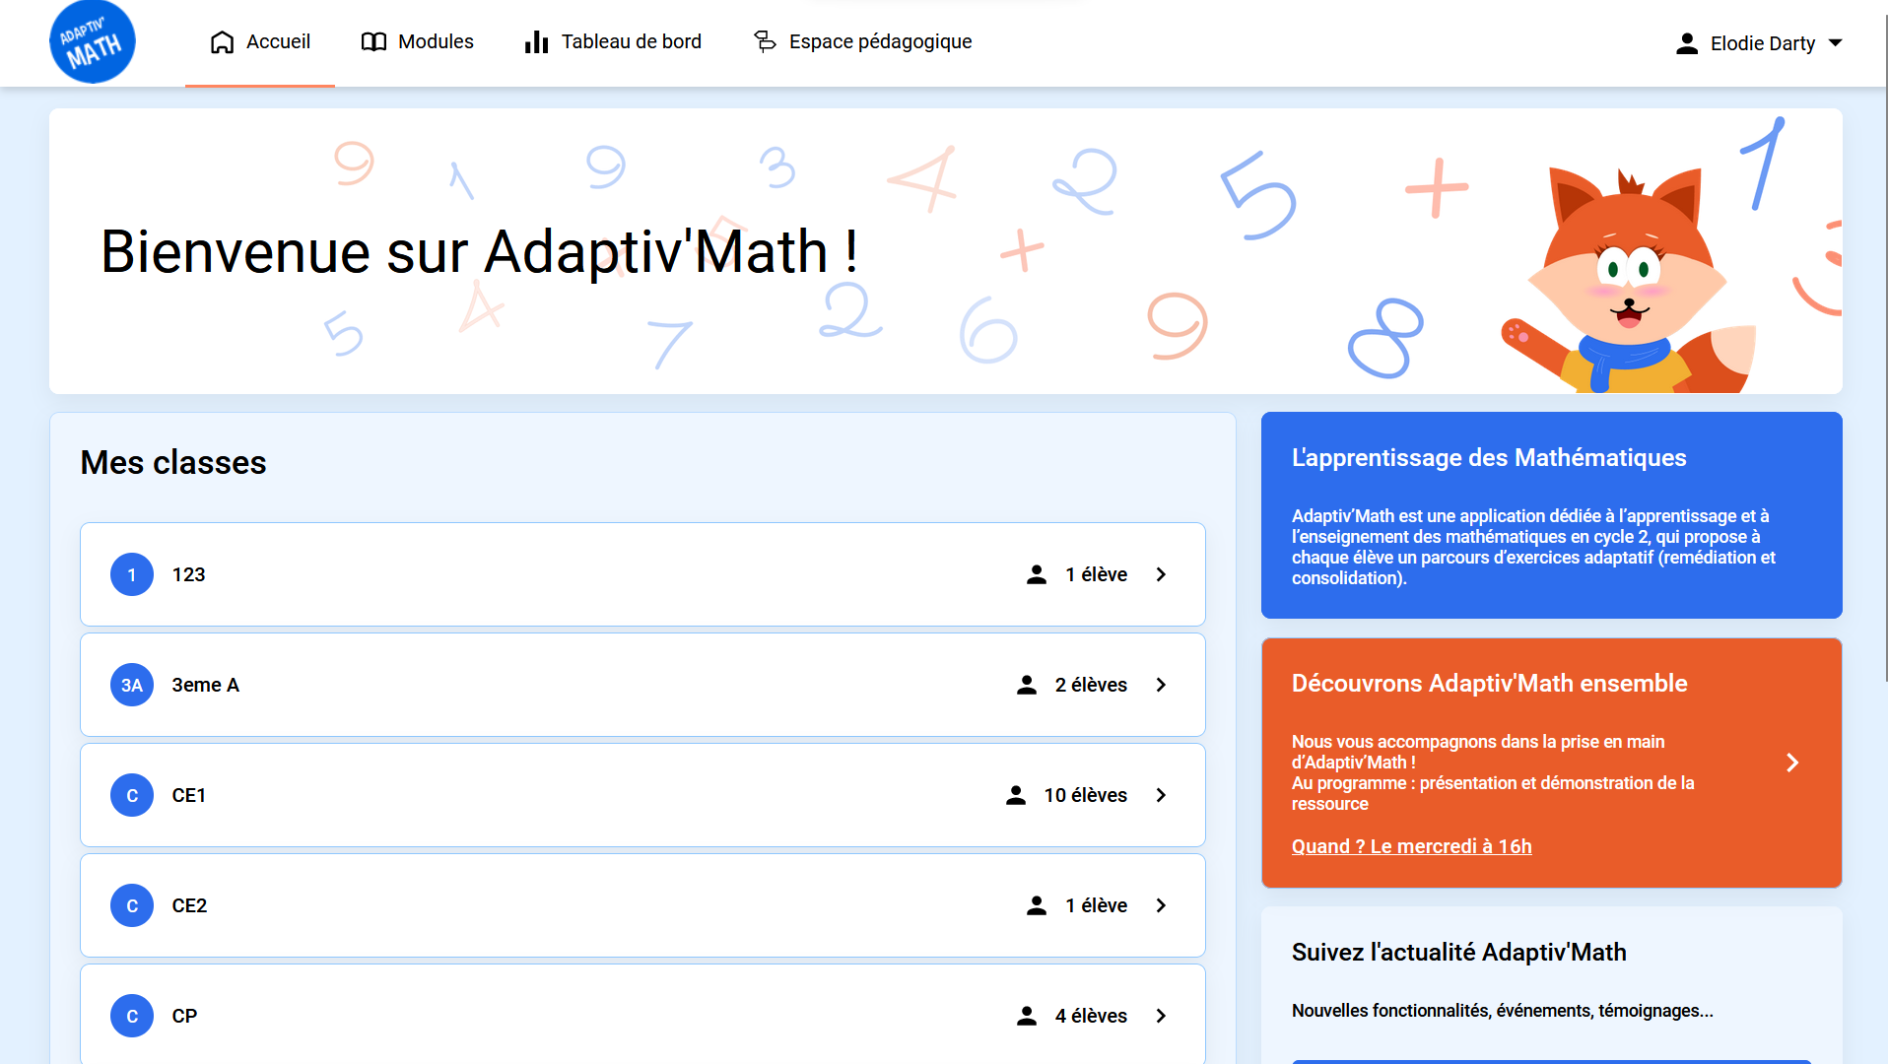Select the CE2 class name

189,905
